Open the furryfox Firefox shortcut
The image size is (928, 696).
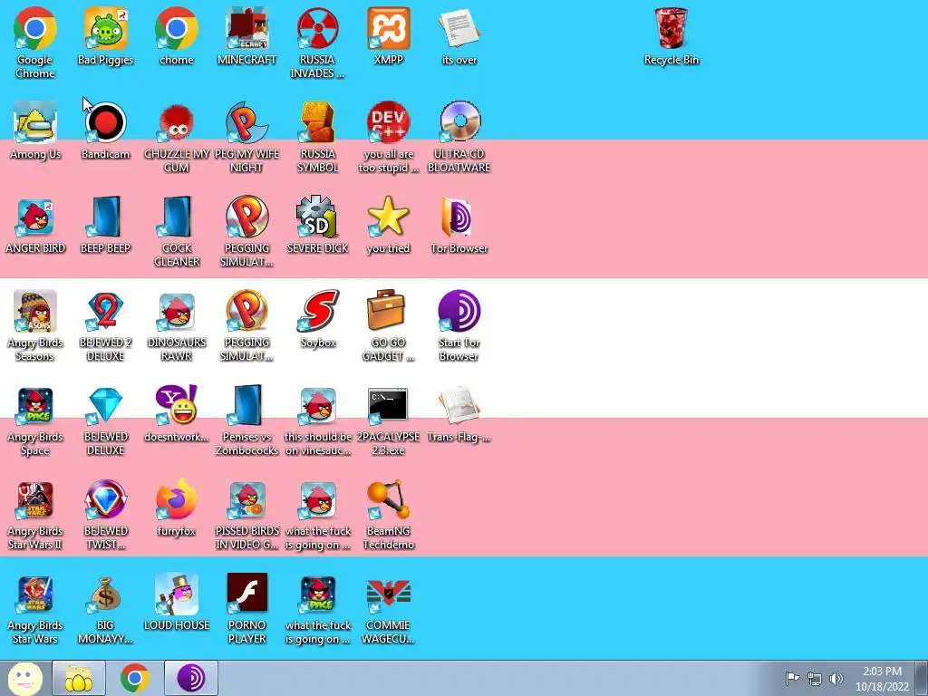pyautogui.click(x=177, y=507)
